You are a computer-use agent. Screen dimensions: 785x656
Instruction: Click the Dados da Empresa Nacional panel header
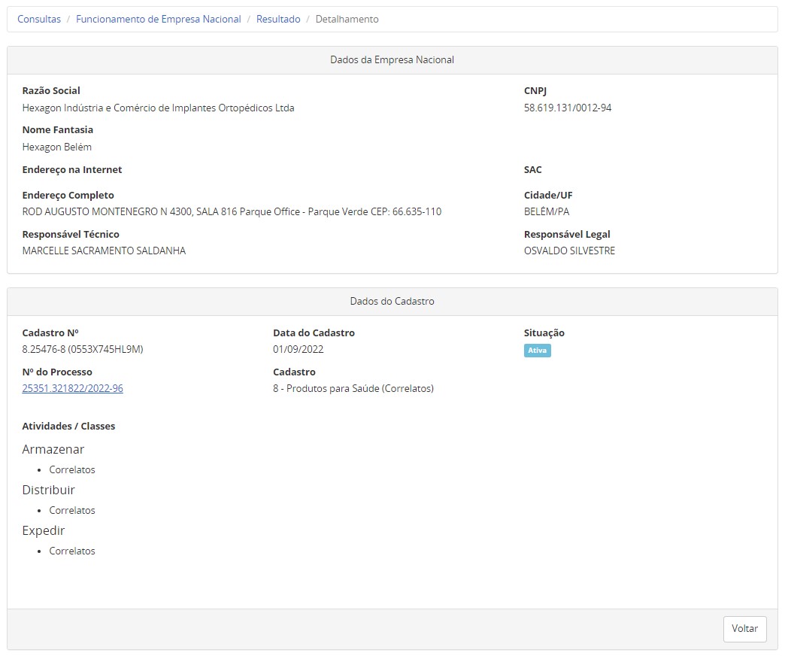(392, 60)
